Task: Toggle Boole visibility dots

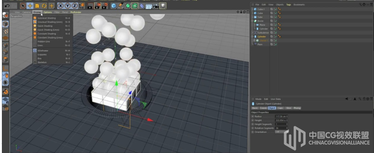Action: 274,21
